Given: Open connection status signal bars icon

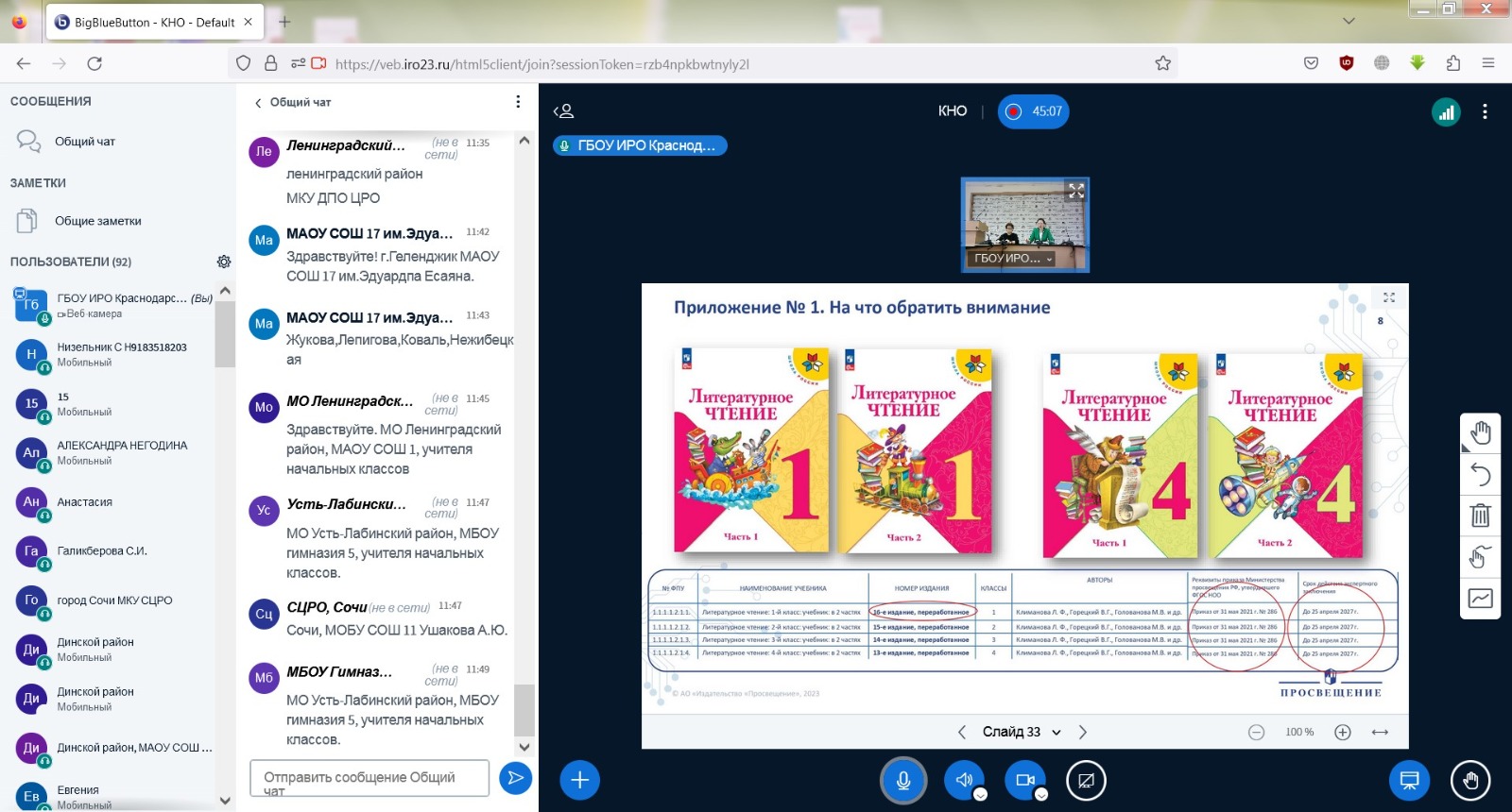Looking at the screenshot, I should (x=1446, y=112).
